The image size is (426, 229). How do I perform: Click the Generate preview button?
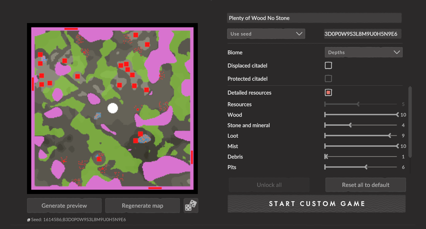(64, 206)
